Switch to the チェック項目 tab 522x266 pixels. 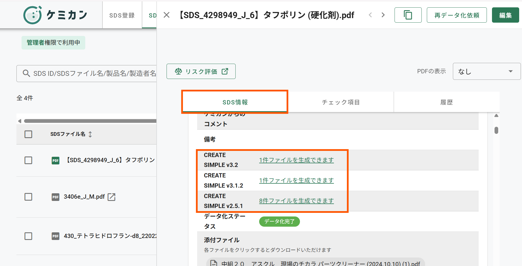pos(341,102)
